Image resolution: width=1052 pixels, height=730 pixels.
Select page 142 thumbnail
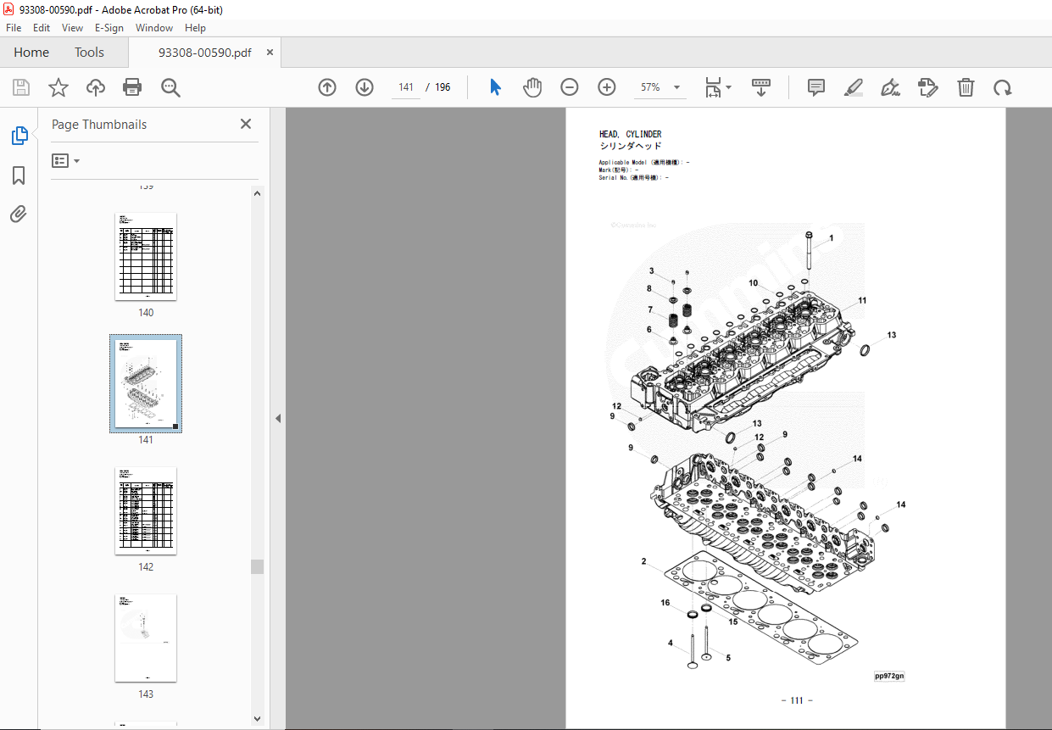pyautogui.click(x=146, y=511)
